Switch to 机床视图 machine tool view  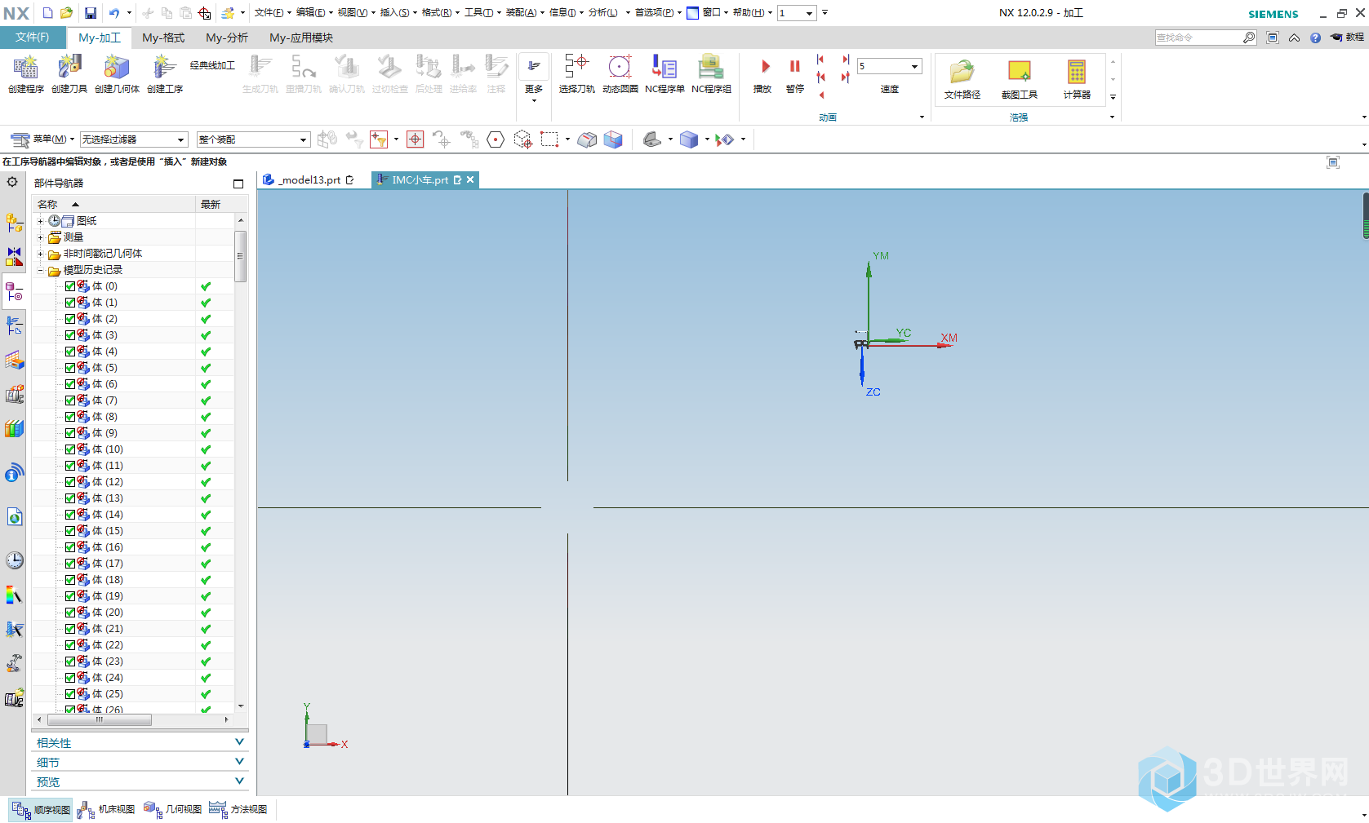(x=107, y=809)
